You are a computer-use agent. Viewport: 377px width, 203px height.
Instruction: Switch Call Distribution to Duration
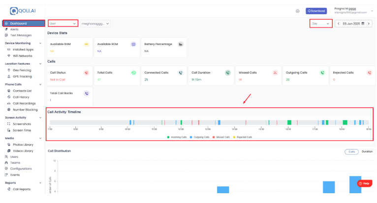coord(367,152)
